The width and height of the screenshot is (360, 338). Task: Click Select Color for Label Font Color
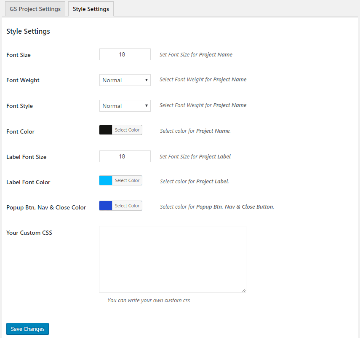pos(127,180)
